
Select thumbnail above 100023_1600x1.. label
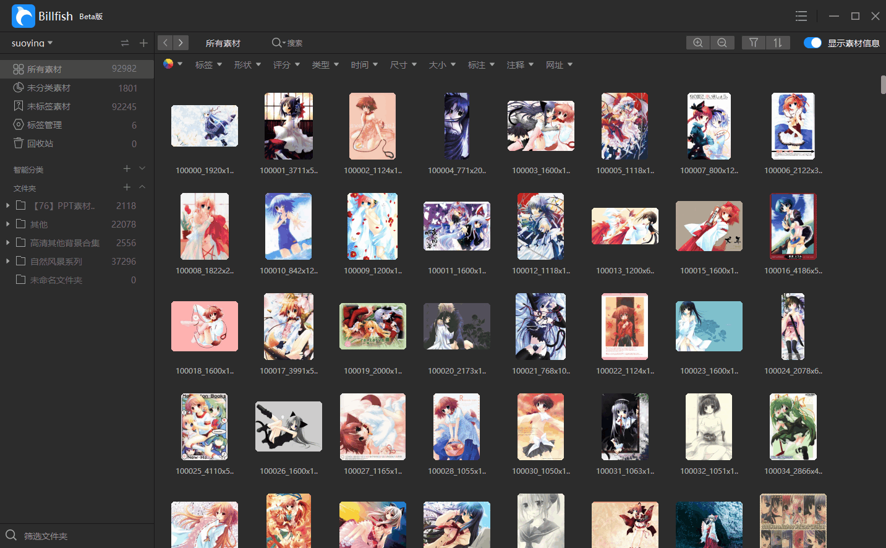pyautogui.click(x=709, y=326)
